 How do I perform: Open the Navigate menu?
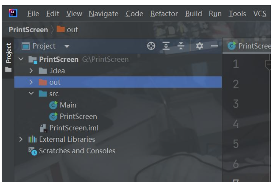coord(104,14)
